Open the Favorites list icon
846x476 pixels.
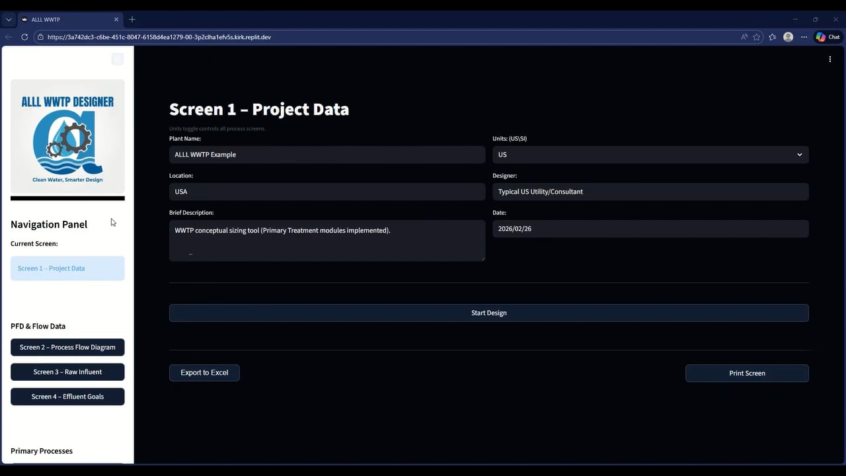click(773, 37)
